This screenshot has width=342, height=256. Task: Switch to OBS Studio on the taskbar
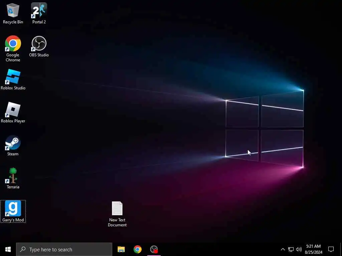point(154,249)
